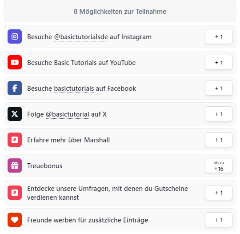This screenshot has height=234, width=240.
Task: Click +1 button for the X follow entry
Action: click(219, 114)
